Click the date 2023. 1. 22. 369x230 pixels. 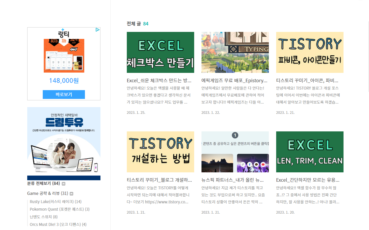pyautogui.click(x=211, y=112)
